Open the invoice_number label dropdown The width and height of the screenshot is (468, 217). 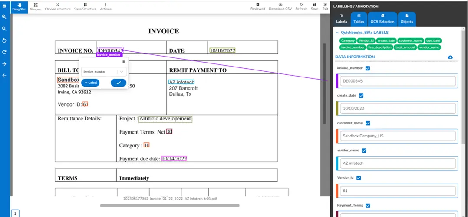(104, 72)
